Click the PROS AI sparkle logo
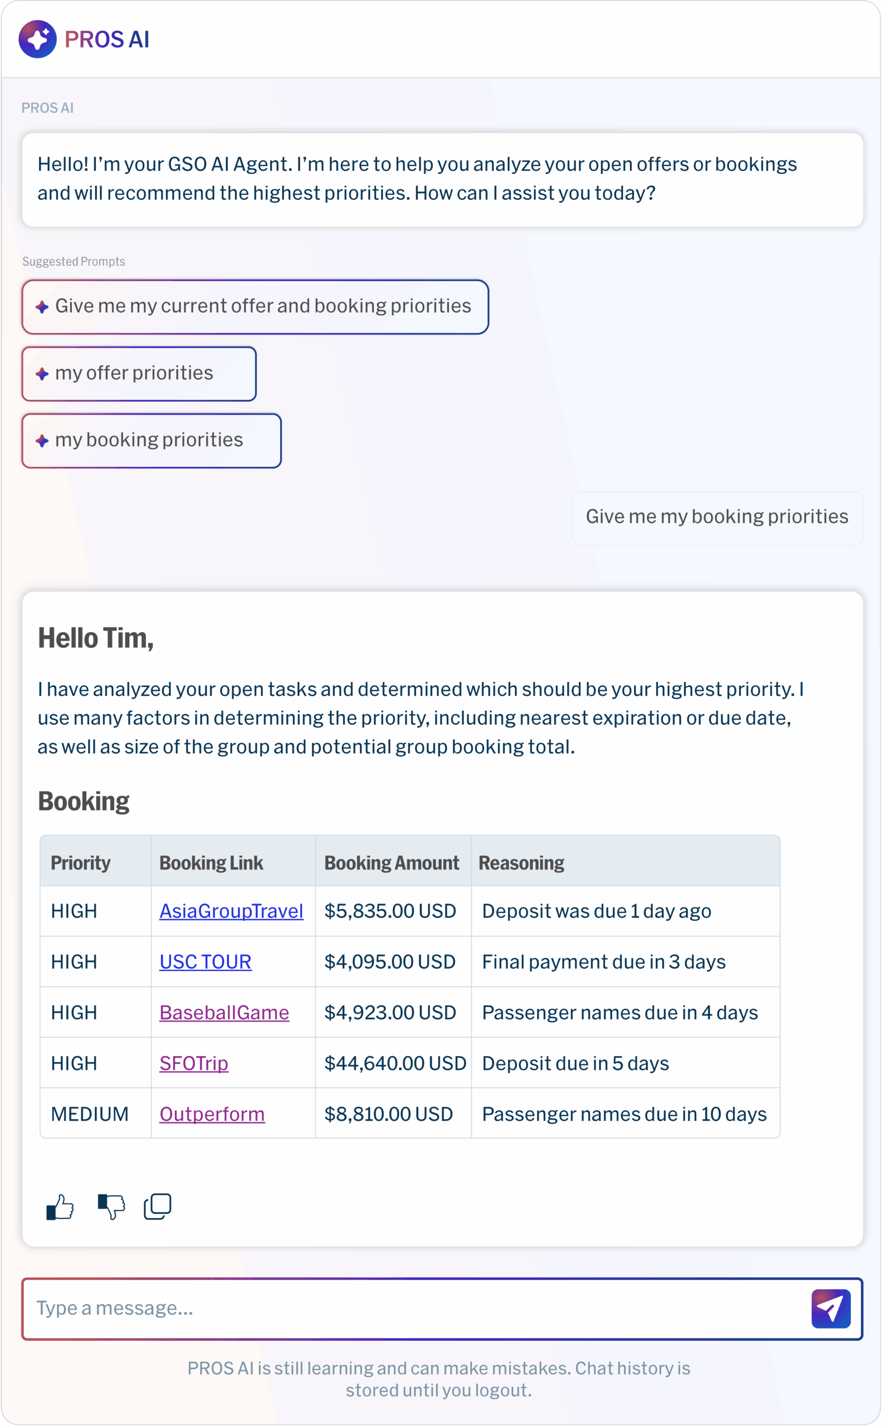Viewport: 884px width, 1426px height. click(x=37, y=39)
